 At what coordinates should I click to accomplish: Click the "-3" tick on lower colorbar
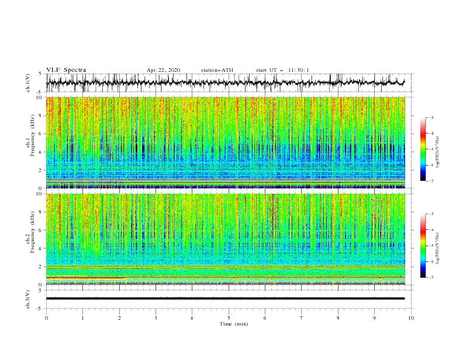pos(431,214)
